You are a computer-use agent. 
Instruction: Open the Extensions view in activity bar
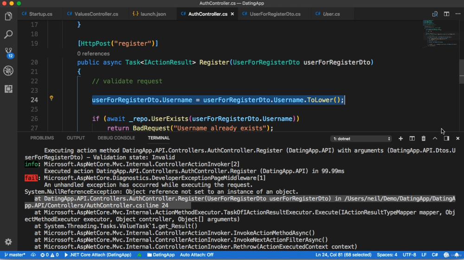(8, 89)
